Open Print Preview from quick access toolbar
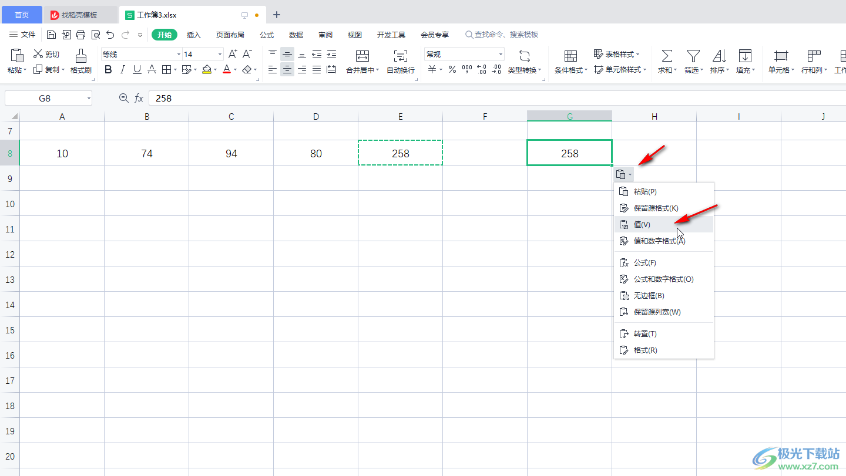Viewport: 846px width, 476px height. (95, 35)
